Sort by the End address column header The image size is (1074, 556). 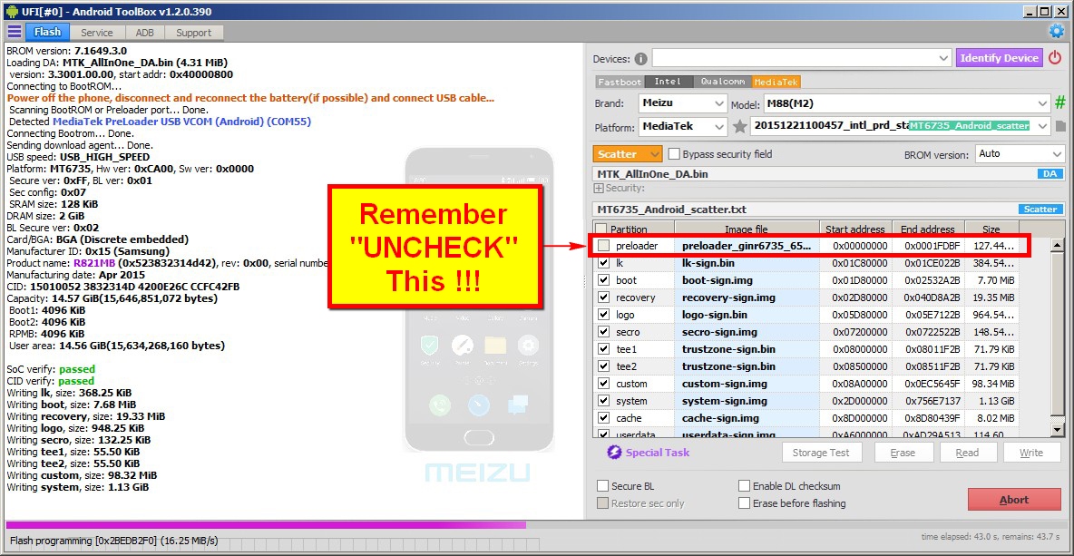pyautogui.click(x=928, y=229)
